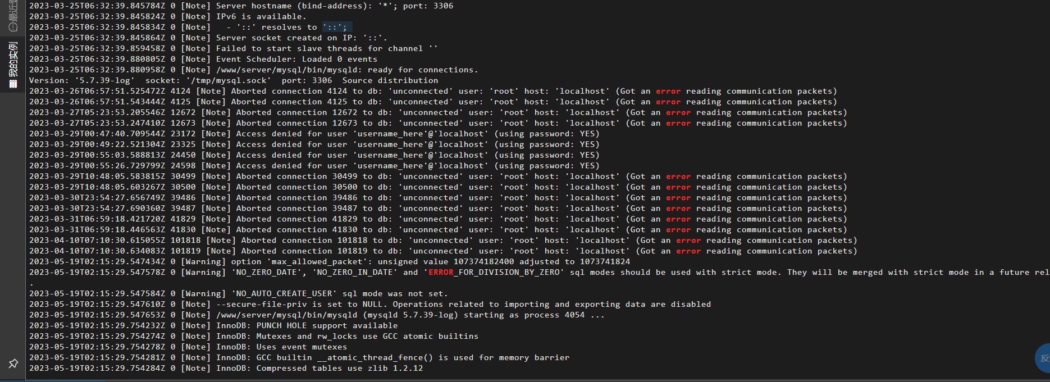Select the 'Event Scheduler: Loaded 0 events' line
Screen dimensions: 1050x382
coord(203,59)
